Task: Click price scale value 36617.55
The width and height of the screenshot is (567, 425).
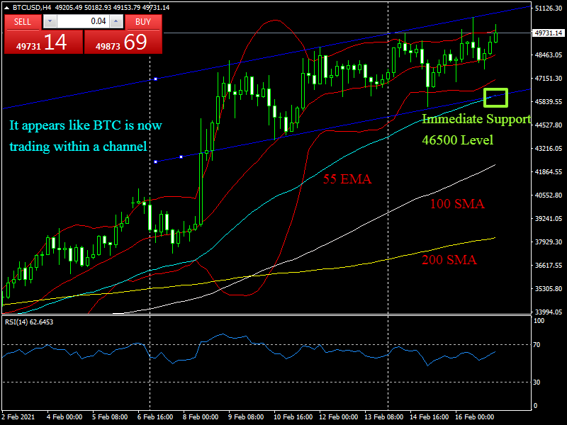Action: pos(549,265)
